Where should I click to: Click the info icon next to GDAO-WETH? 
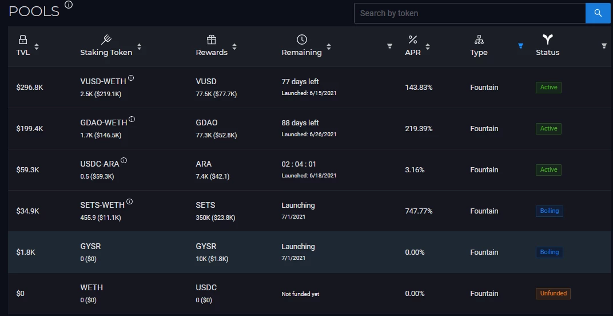132,119
